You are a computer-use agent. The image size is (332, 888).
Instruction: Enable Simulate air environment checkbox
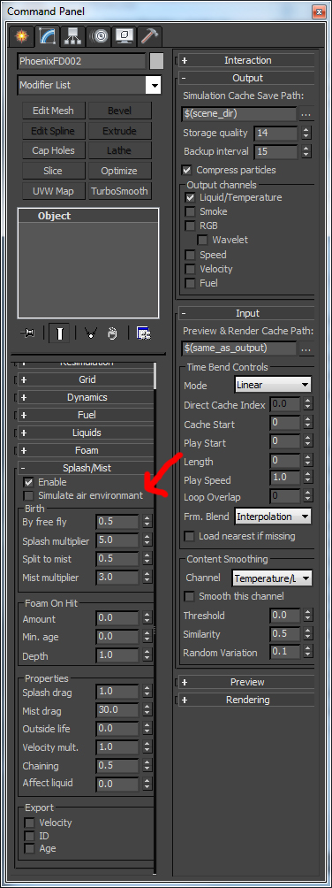pyautogui.click(x=27, y=495)
